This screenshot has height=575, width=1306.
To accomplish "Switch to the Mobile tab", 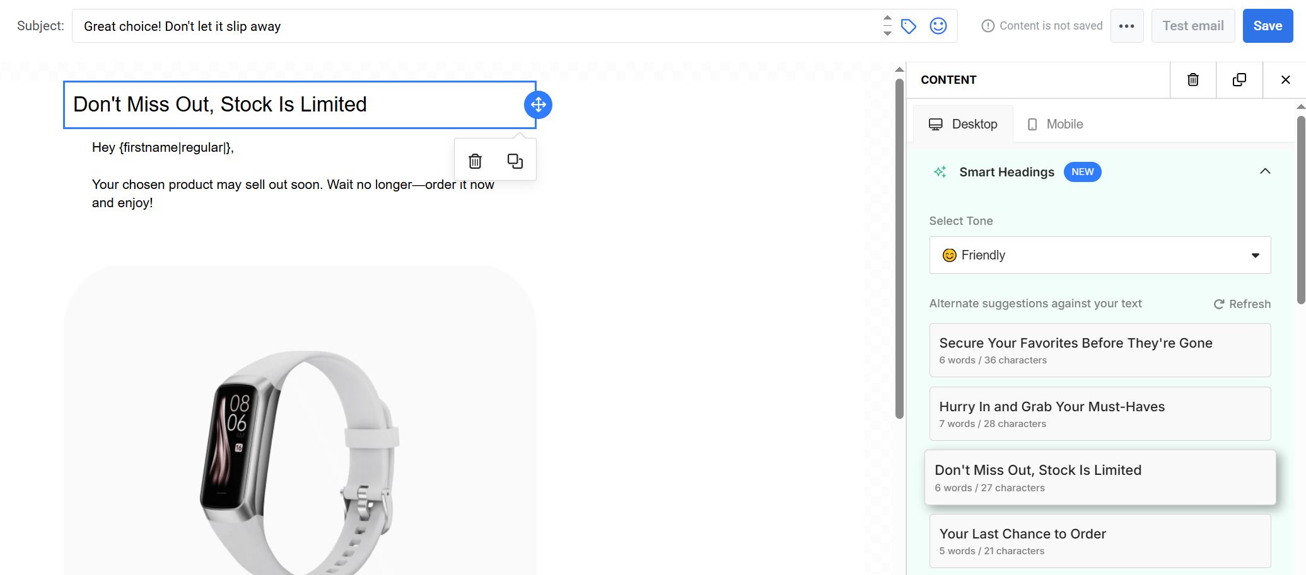I will coord(1055,124).
